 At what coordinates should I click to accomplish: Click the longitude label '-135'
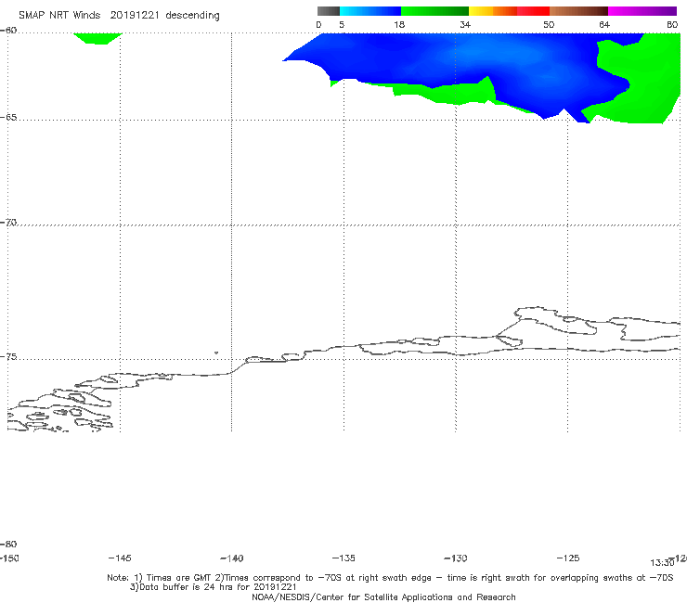point(343,558)
